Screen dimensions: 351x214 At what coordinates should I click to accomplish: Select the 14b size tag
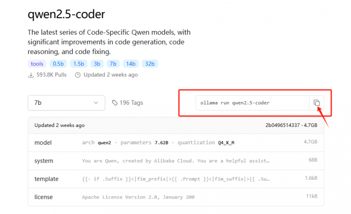[x=131, y=64]
